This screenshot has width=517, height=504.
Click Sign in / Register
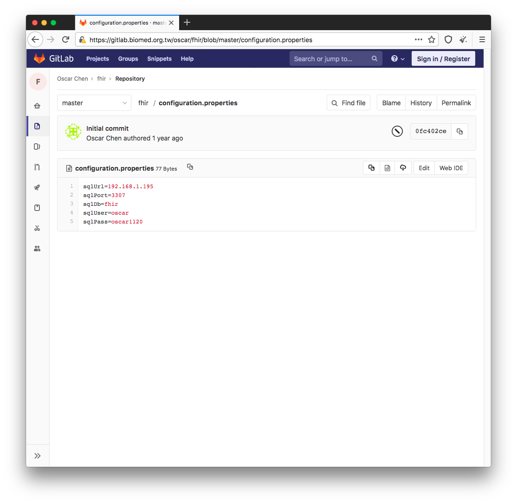click(x=443, y=58)
